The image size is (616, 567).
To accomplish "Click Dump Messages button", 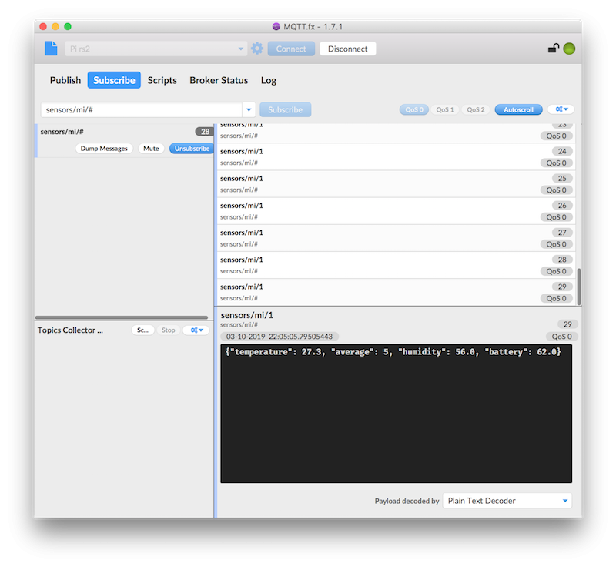I will [x=104, y=149].
